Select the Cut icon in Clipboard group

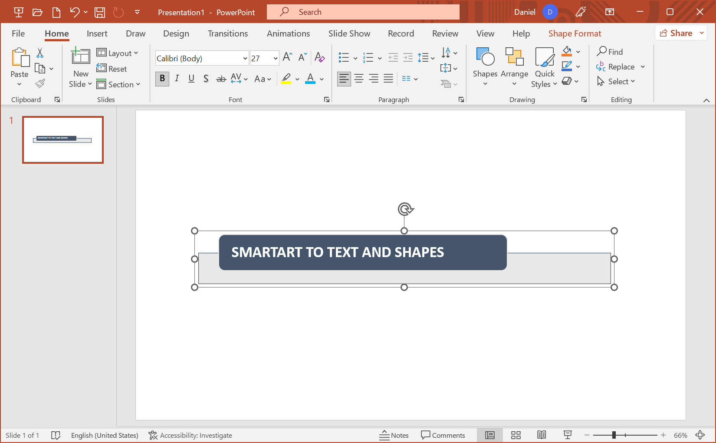(x=39, y=52)
